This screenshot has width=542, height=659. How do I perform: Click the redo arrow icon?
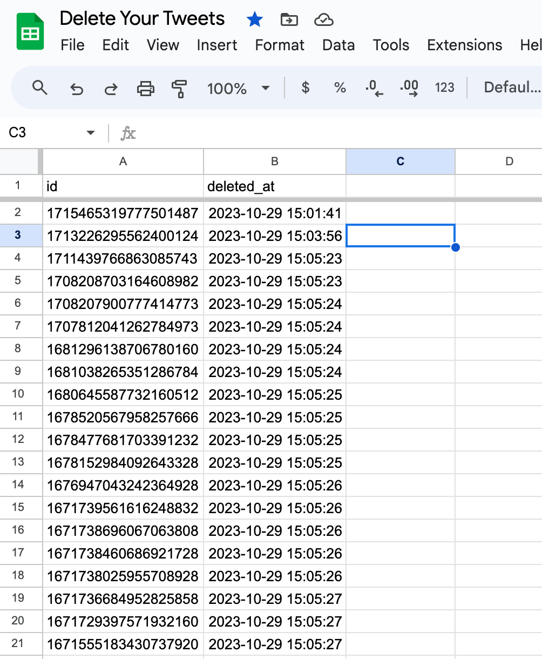coord(111,88)
